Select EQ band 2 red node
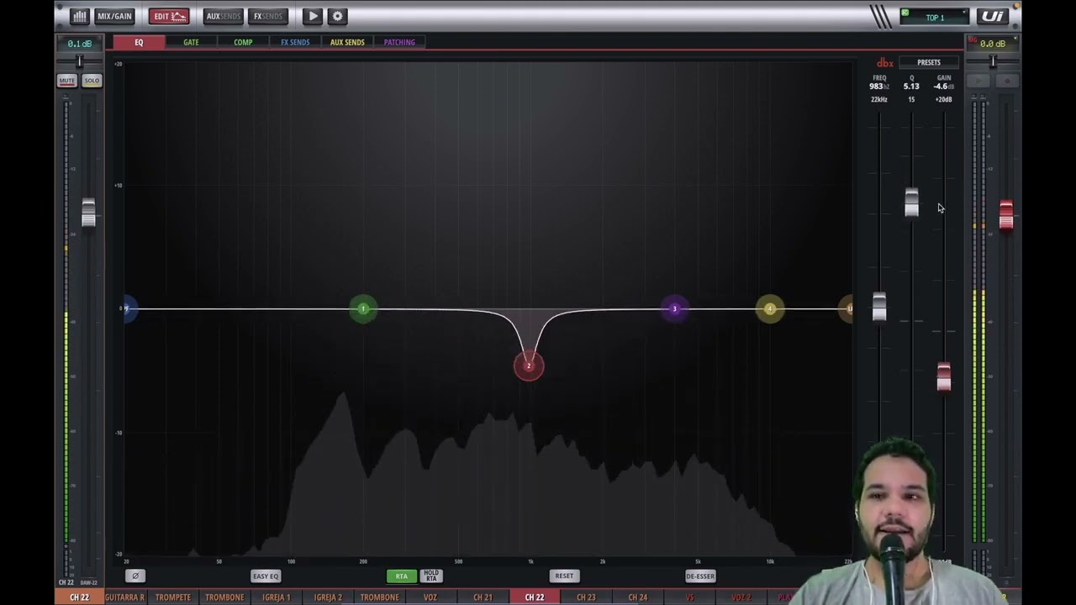Screen dimensions: 1076x605 click(x=529, y=366)
